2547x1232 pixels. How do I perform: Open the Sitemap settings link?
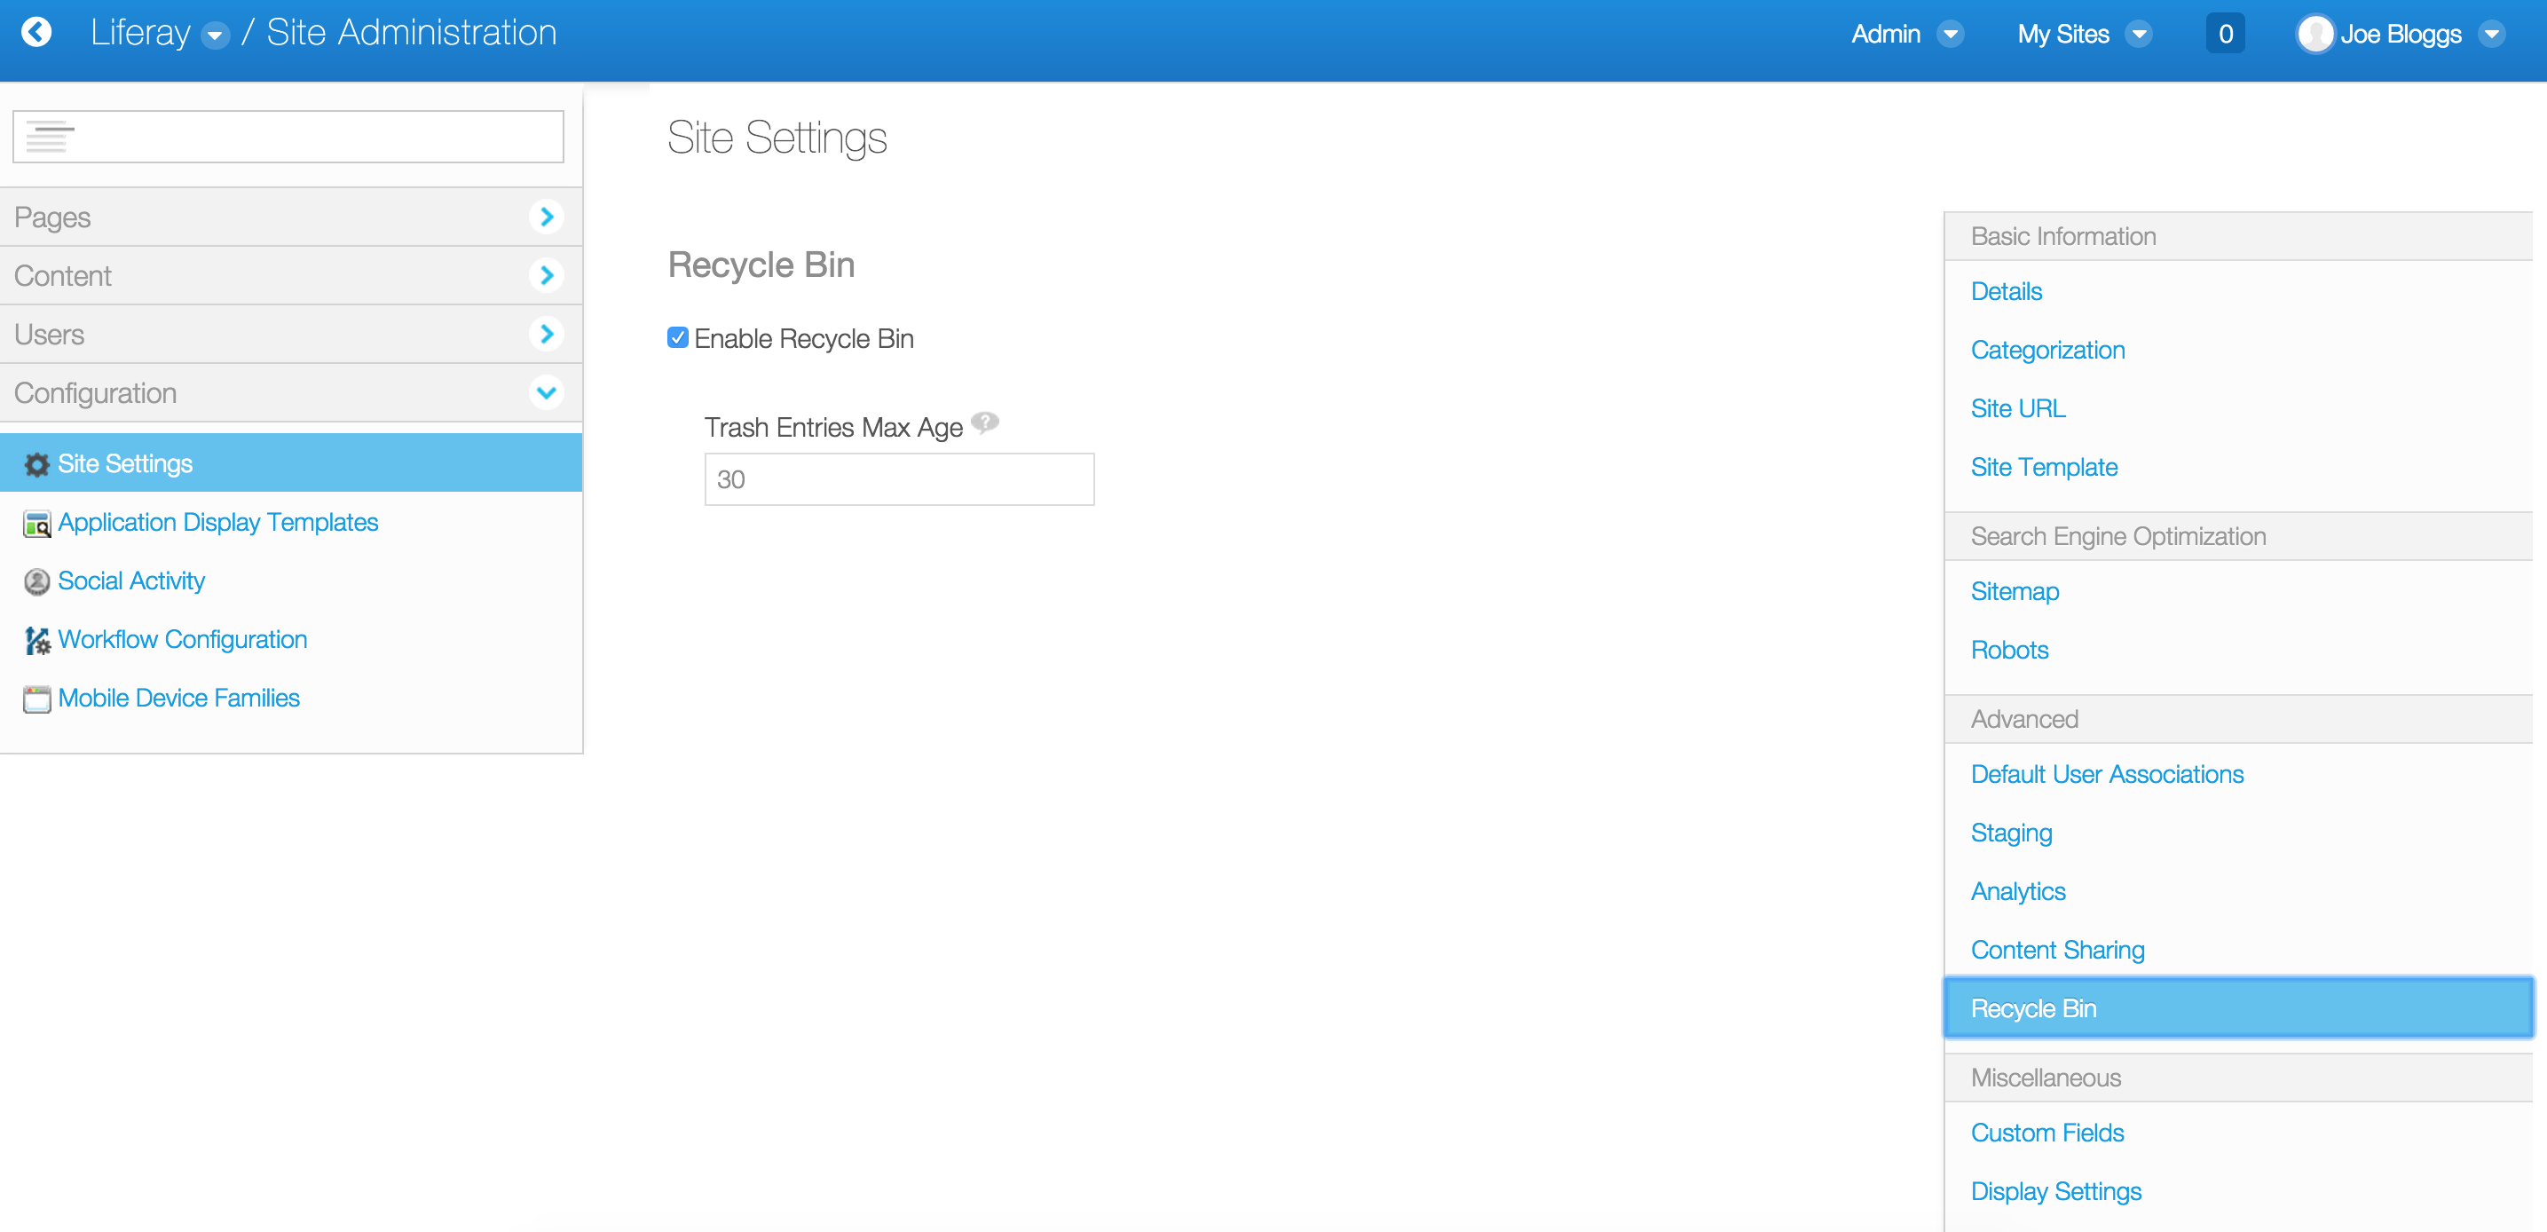pyautogui.click(x=2014, y=591)
